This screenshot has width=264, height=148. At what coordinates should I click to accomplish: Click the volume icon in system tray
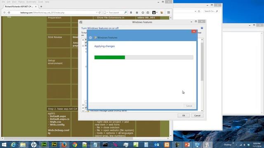pos(244,145)
